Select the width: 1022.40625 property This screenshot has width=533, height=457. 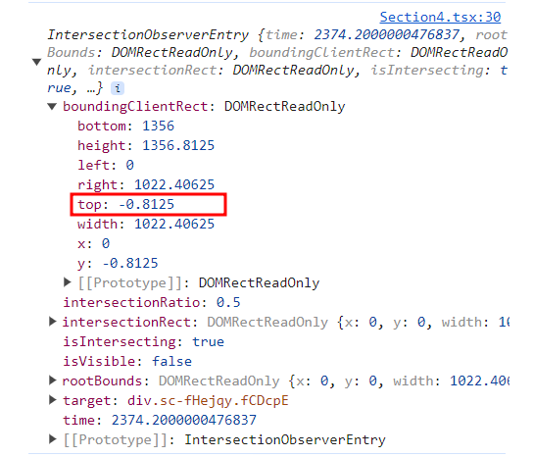tap(146, 225)
